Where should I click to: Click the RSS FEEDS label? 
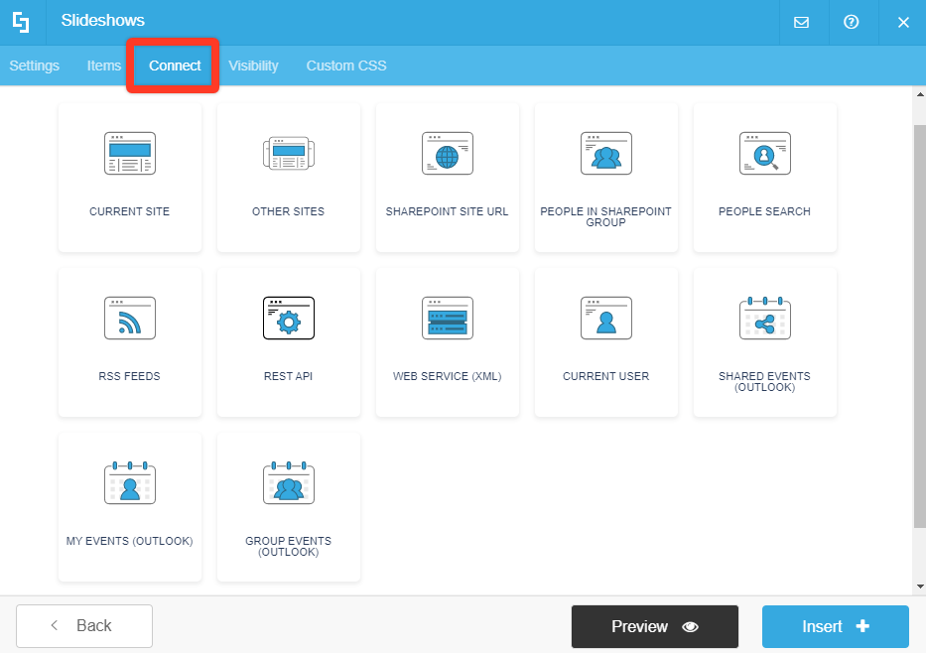click(x=130, y=376)
